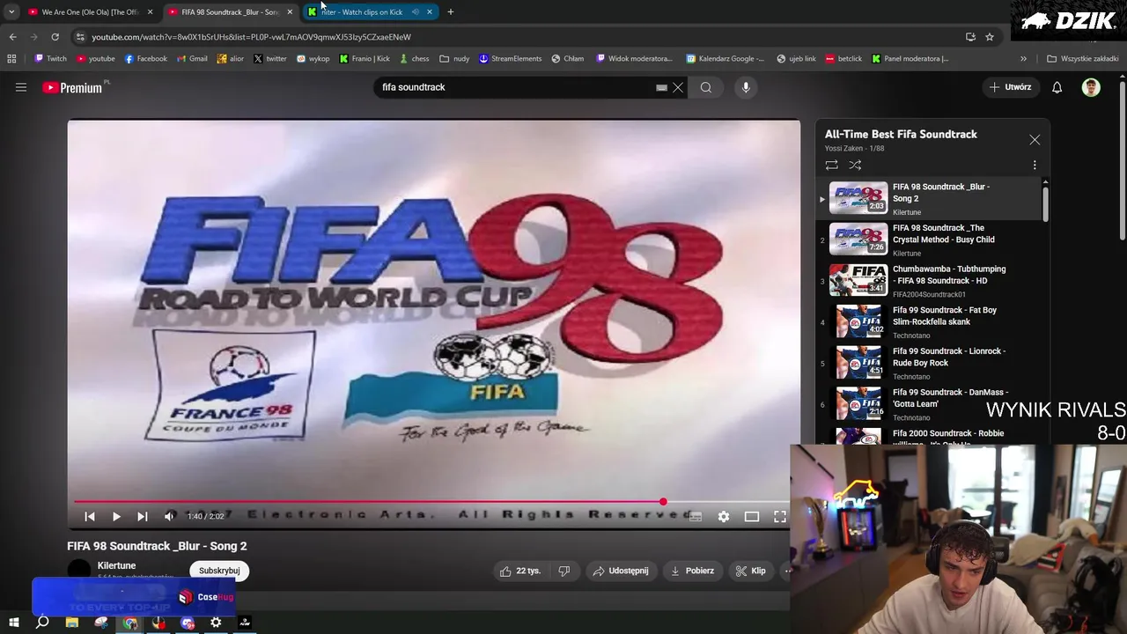The image size is (1127, 634).
Task: Open Windows taskbar search
Action: click(x=42, y=623)
